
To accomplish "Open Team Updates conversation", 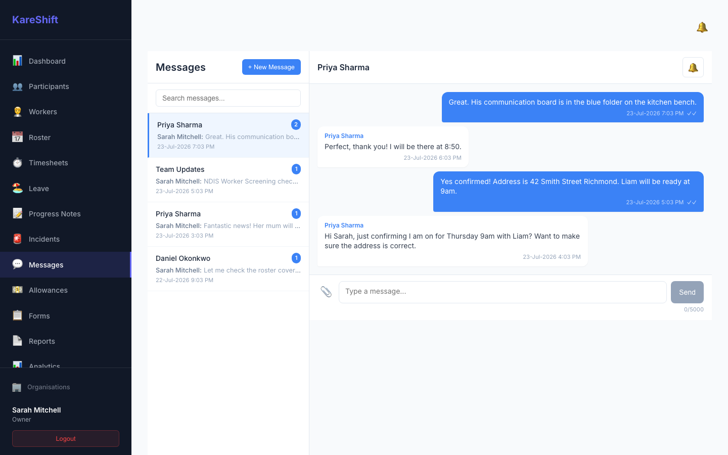I will point(228,180).
